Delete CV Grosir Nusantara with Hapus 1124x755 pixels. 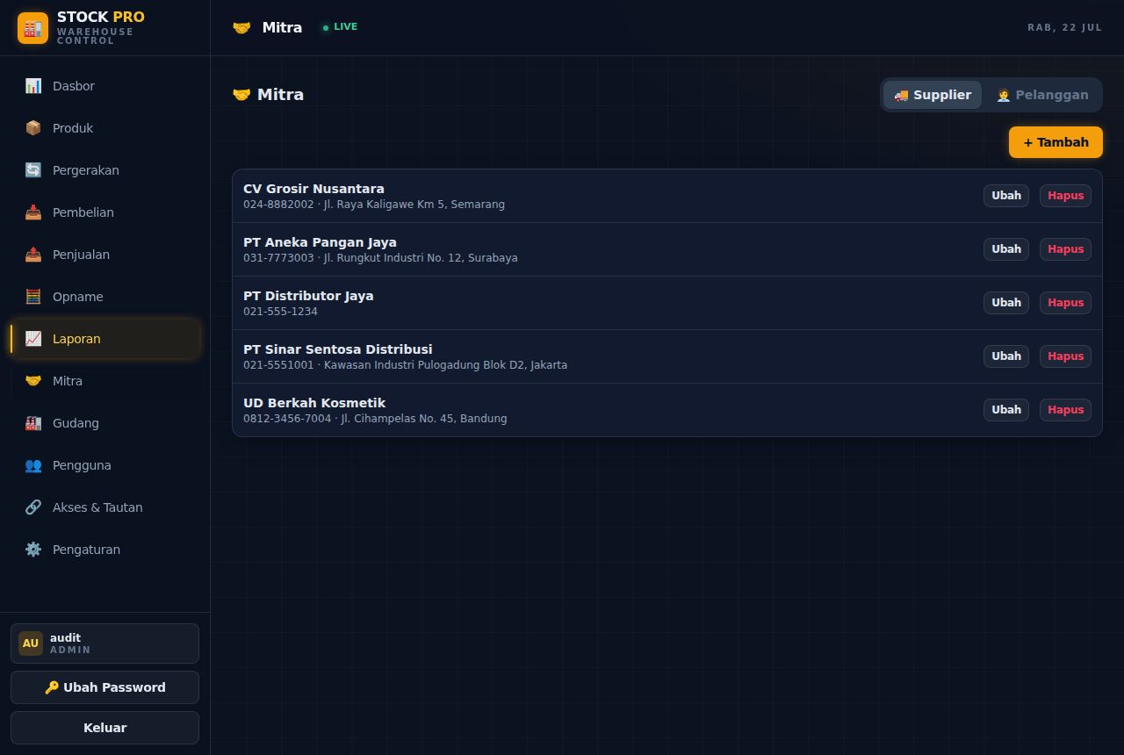point(1065,196)
